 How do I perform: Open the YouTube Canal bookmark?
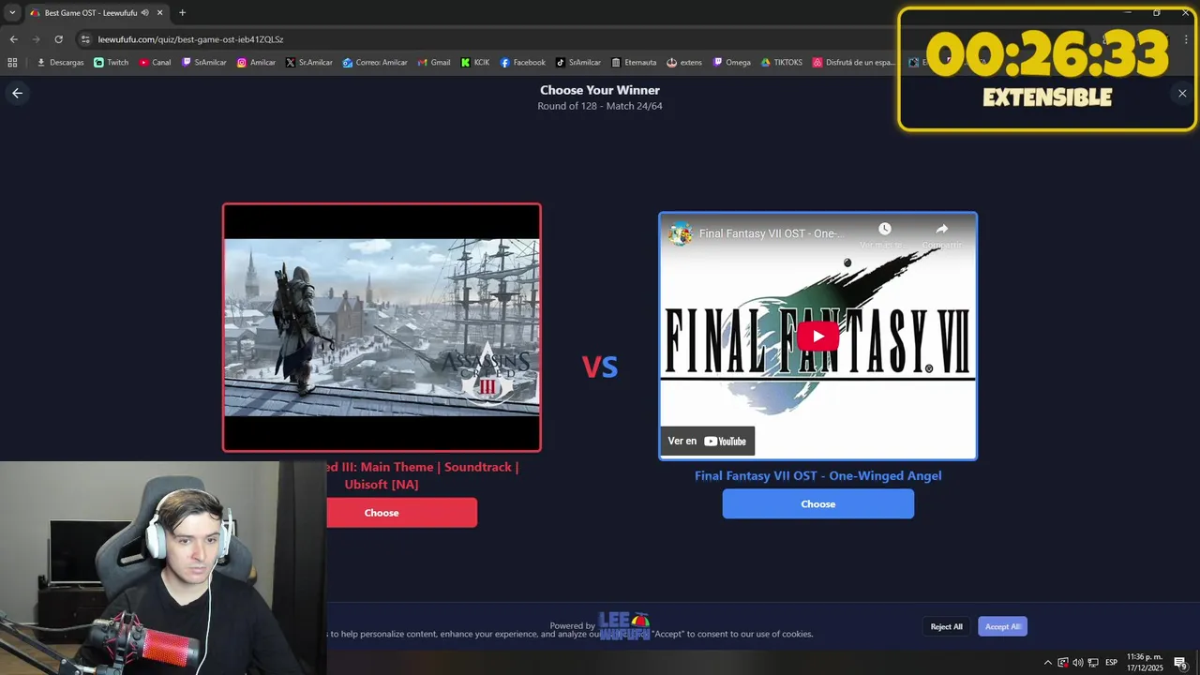click(x=156, y=62)
